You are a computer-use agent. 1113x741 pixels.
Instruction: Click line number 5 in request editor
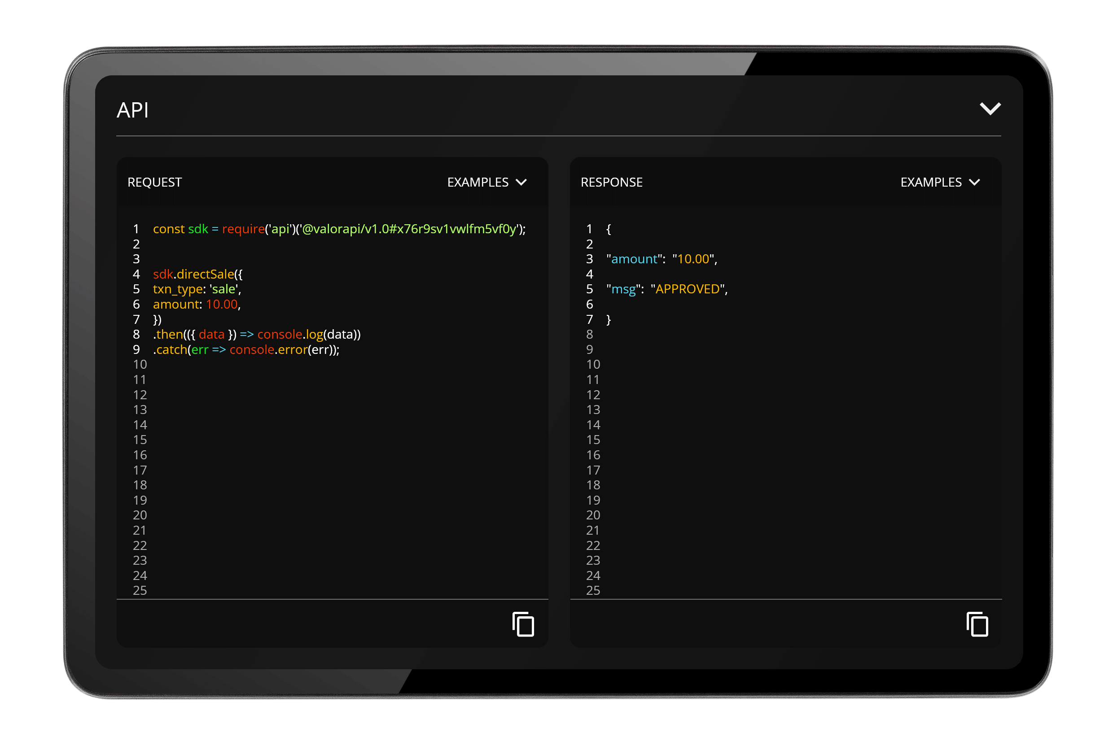pos(136,289)
